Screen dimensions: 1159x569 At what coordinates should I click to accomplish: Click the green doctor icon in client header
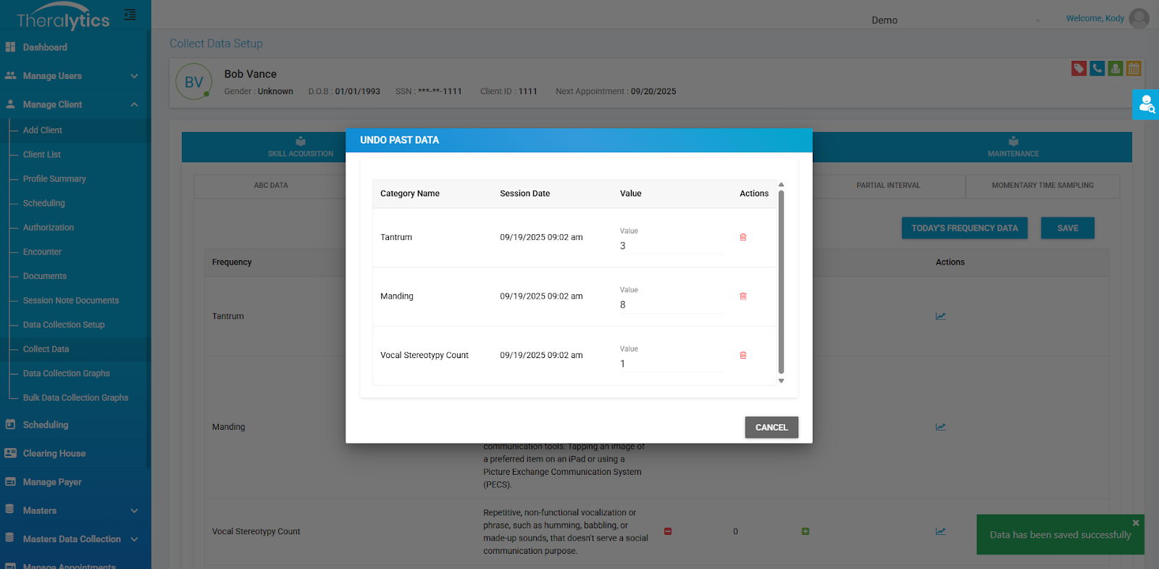coord(1116,68)
